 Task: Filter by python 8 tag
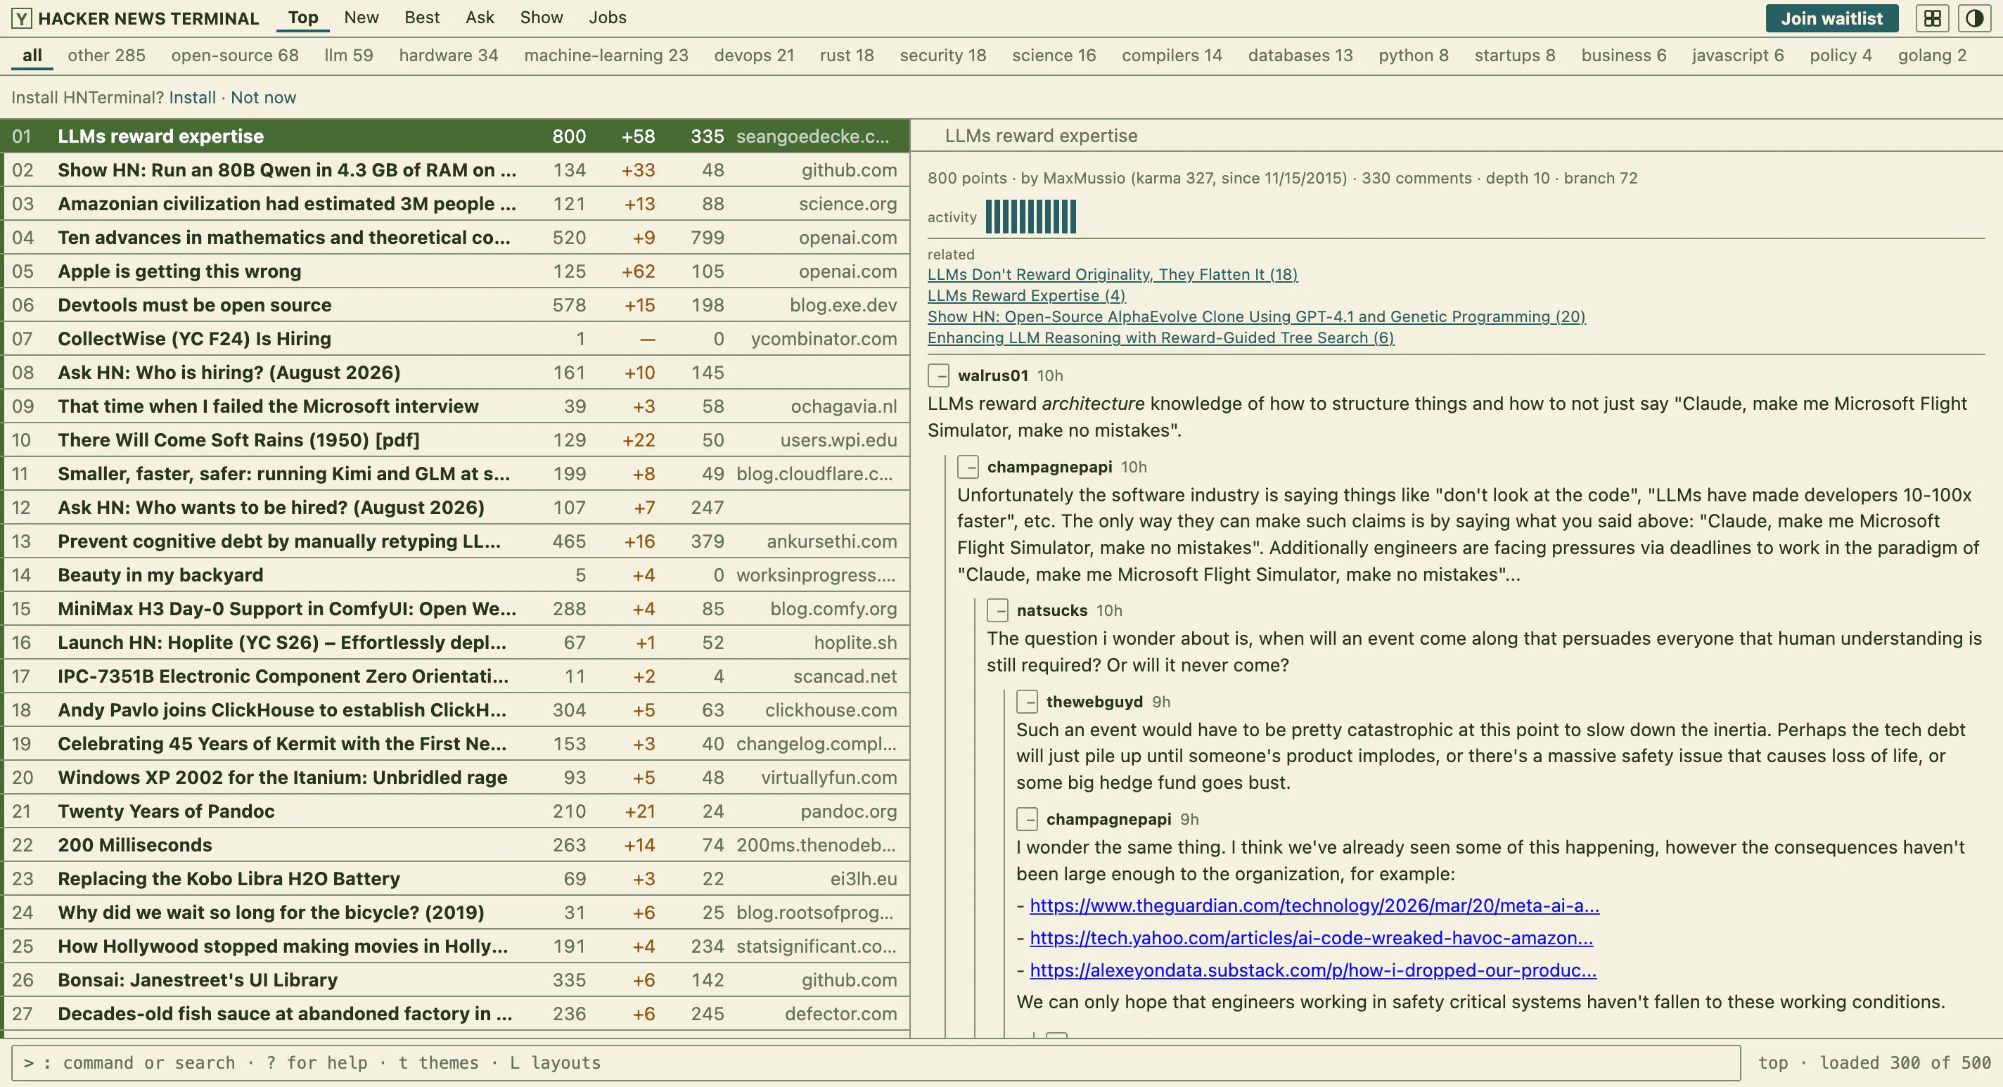point(1414,56)
